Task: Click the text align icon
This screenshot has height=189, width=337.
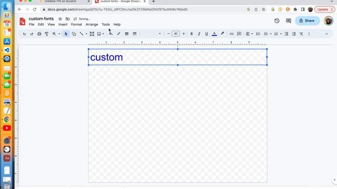Action: [x=248, y=34]
